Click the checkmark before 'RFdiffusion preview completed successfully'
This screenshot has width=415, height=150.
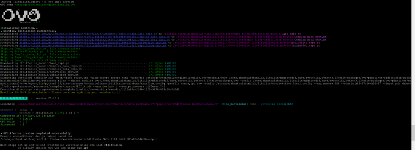coord(1,133)
